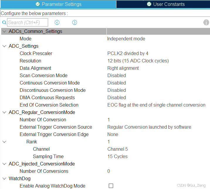Viewport: 210px width, 189px height.
Task: Change PCLK2 divided by 4 prescaler value
Action: [128, 53]
